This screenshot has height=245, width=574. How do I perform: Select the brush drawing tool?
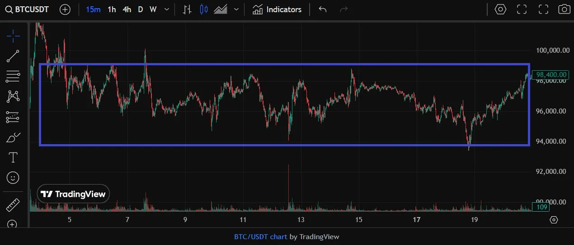13,137
